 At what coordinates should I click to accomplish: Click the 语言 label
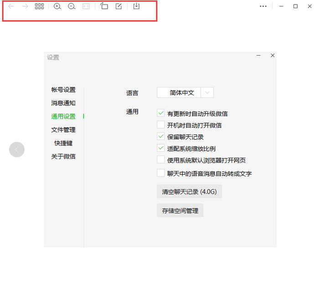point(132,93)
